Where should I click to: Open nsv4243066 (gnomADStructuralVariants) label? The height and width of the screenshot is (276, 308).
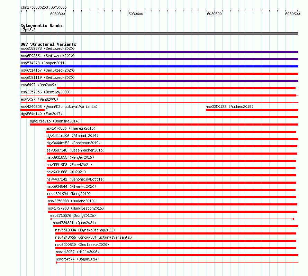pos(93,237)
